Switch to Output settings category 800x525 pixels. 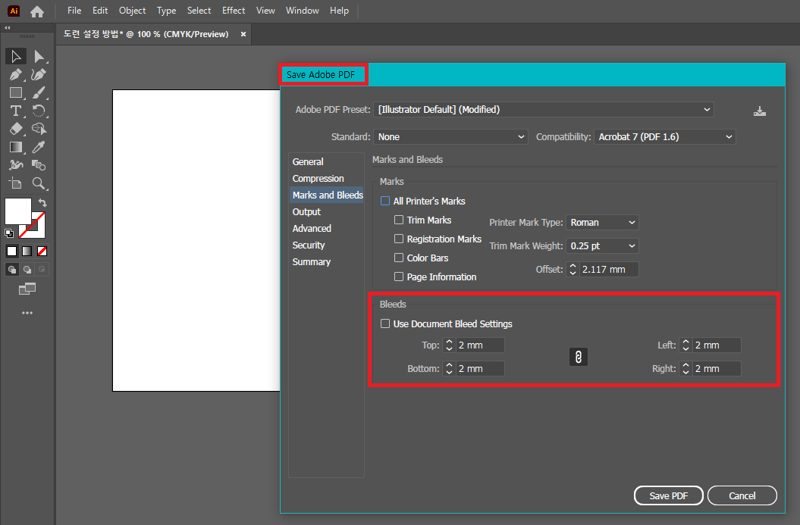pyautogui.click(x=326, y=211)
